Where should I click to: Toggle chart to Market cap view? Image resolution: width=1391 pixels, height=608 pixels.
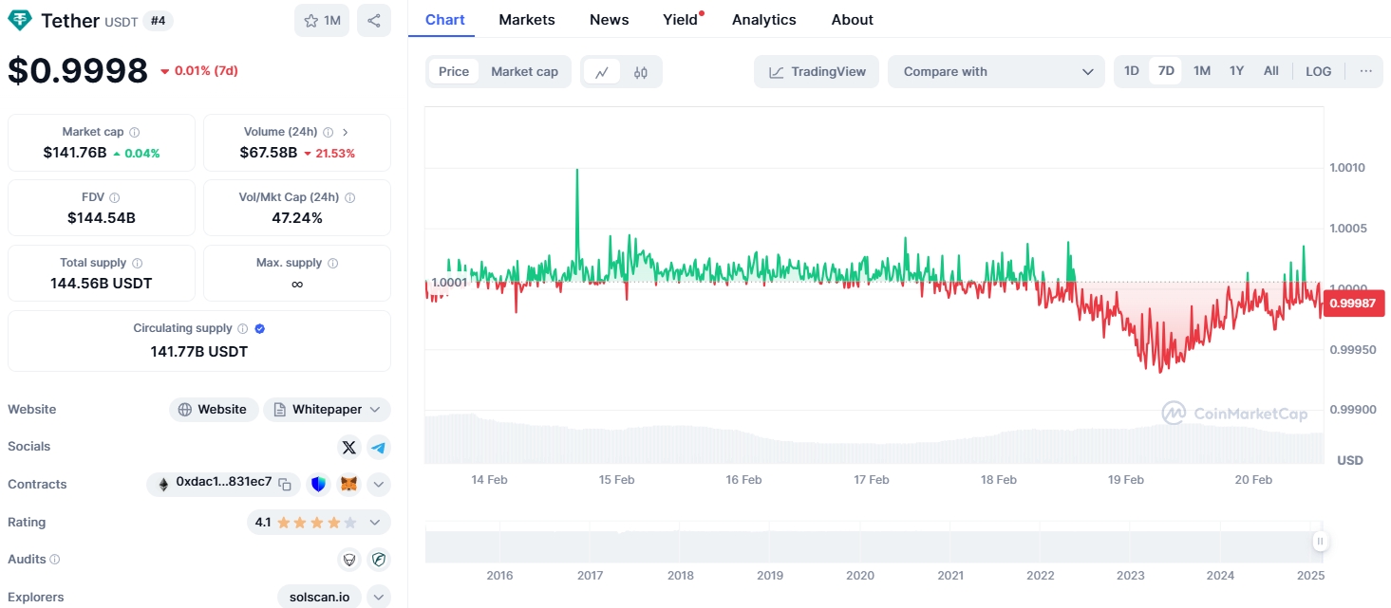coord(524,72)
